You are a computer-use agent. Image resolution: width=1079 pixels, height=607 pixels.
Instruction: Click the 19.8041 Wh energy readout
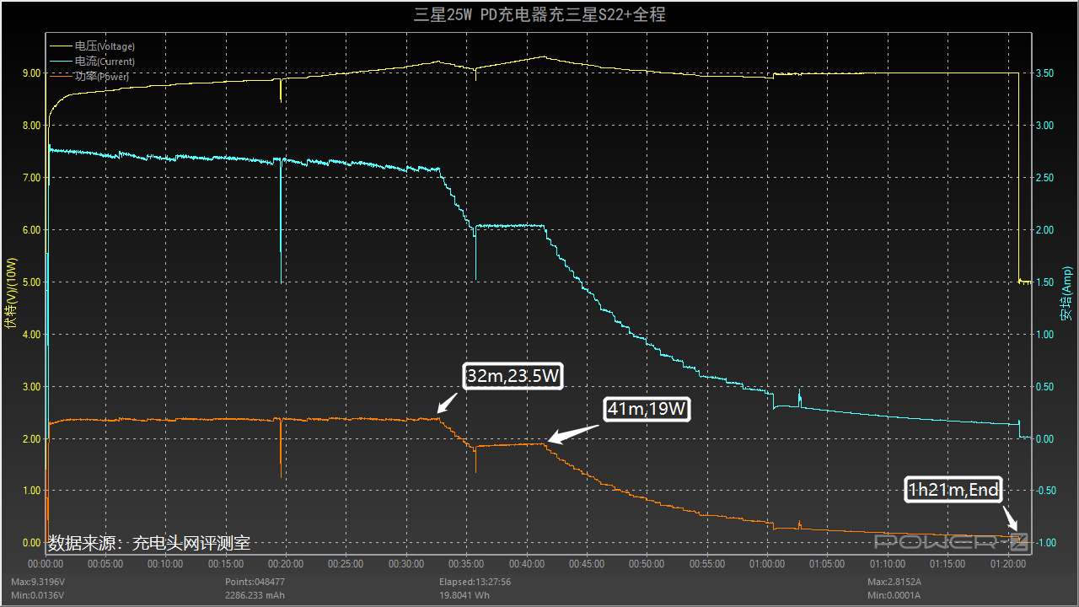[x=466, y=595]
